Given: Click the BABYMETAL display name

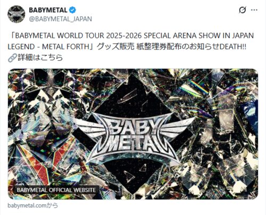Looking at the screenshot, I should tap(48, 10).
